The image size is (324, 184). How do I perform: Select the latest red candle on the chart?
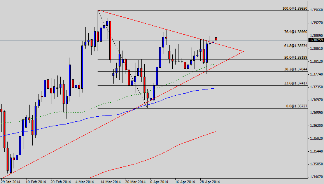click(216, 39)
